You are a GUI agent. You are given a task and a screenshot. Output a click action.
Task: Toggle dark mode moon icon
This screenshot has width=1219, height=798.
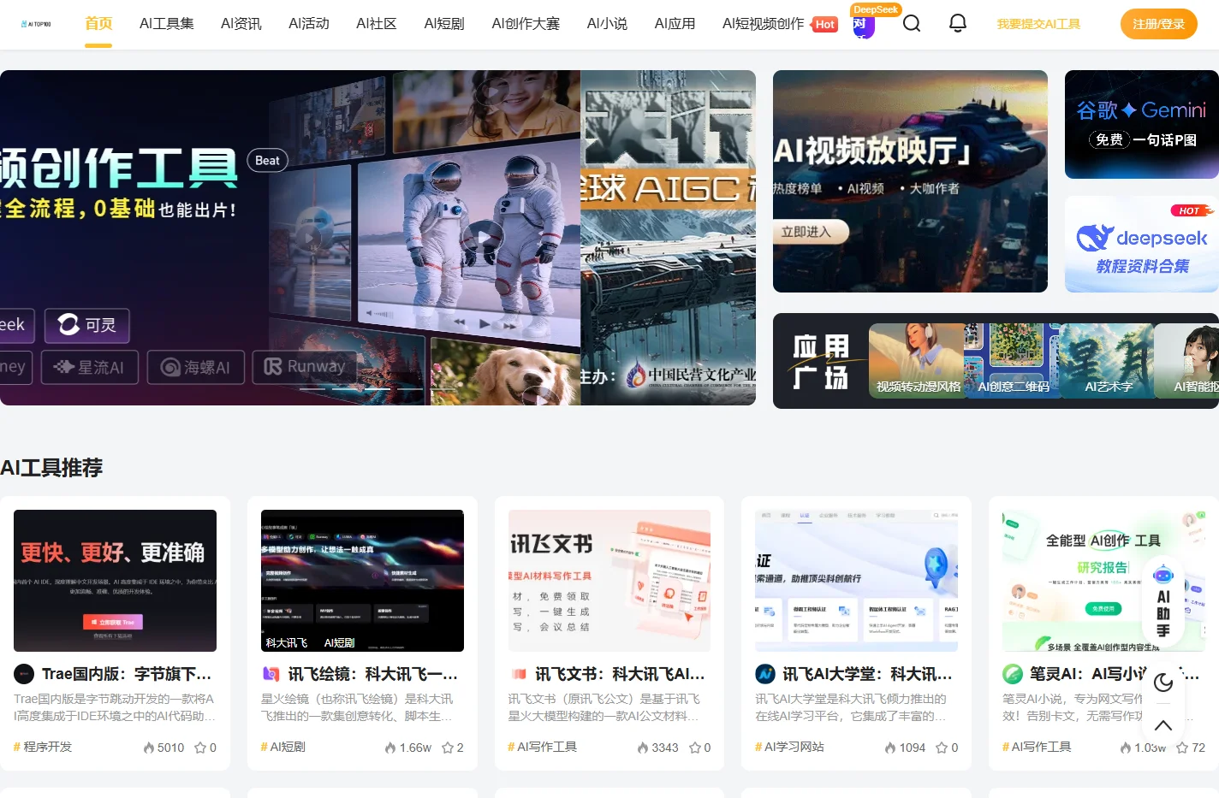tap(1163, 683)
